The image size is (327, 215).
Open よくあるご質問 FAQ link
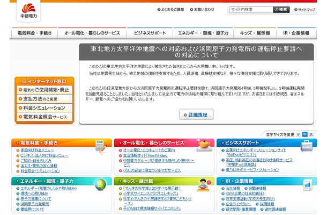[171, 10]
